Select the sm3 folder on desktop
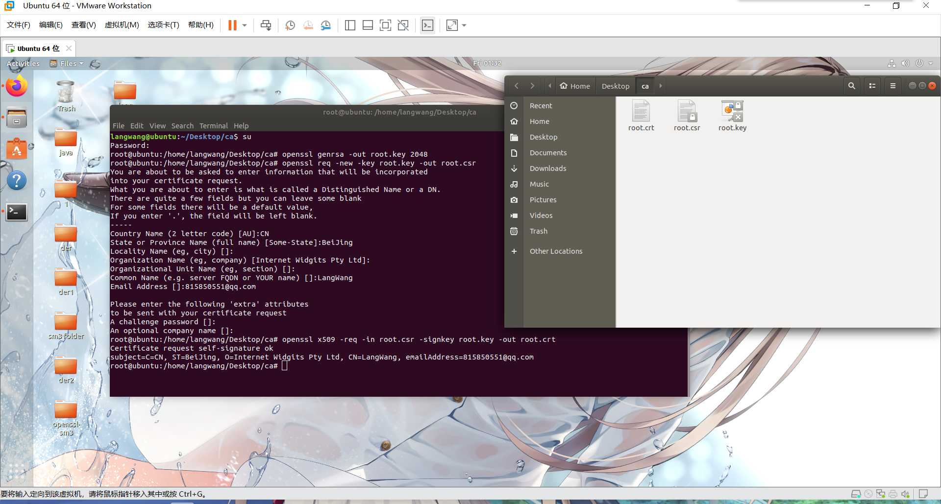Screen dimensions: 941x504 66,326
